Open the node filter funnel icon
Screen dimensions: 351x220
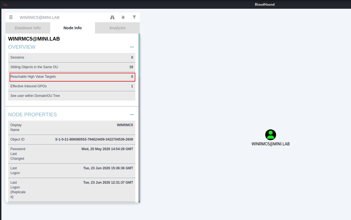pos(134,17)
